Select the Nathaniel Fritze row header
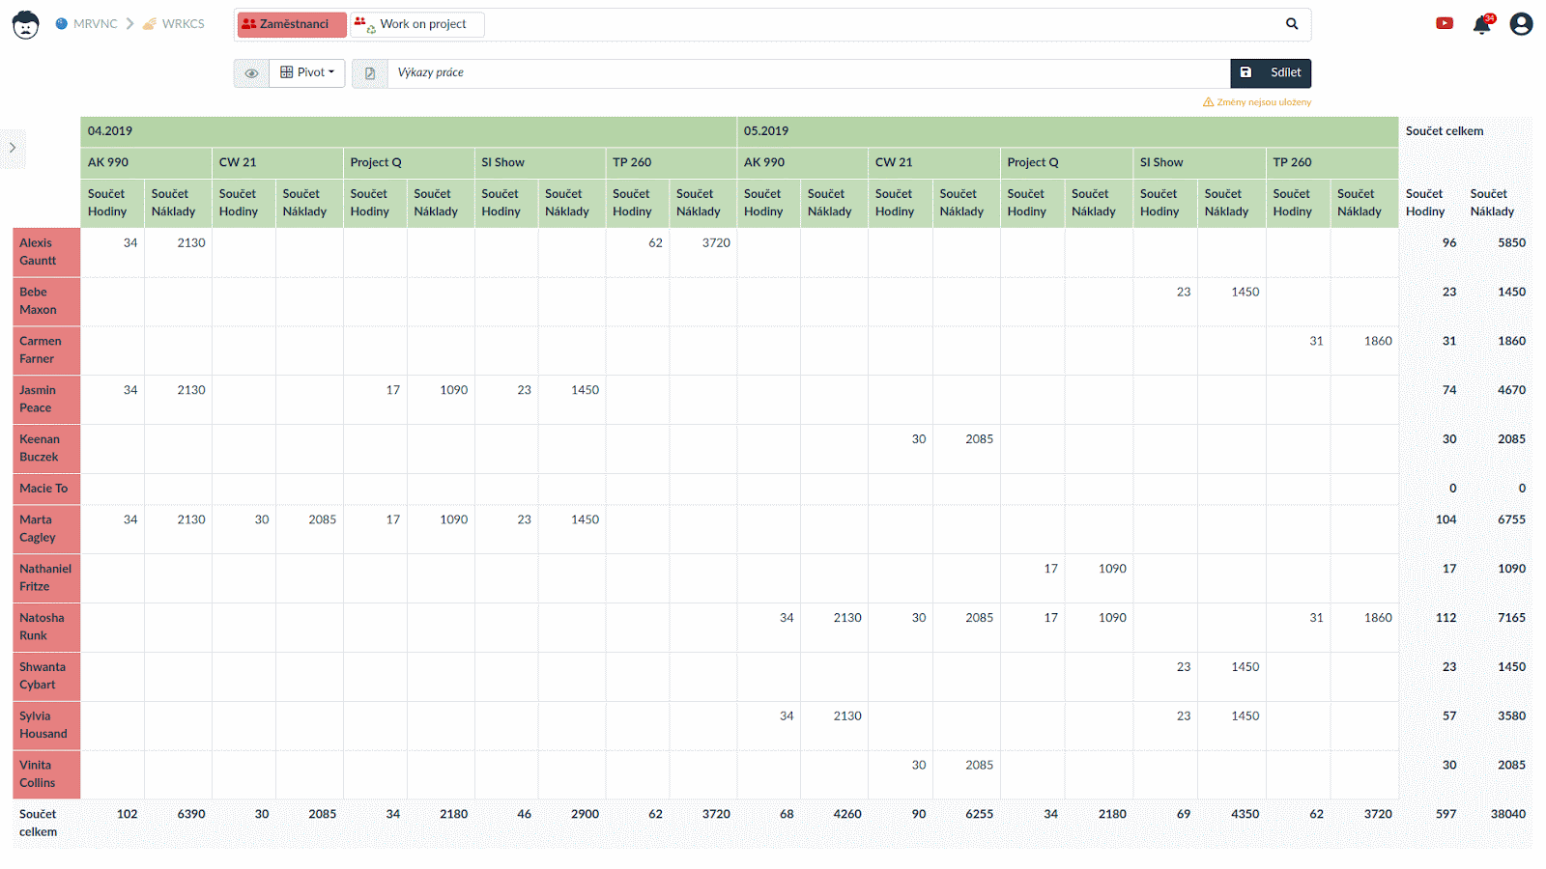The height and width of the screenshot is (869, 1546). (x=46, y=578)
